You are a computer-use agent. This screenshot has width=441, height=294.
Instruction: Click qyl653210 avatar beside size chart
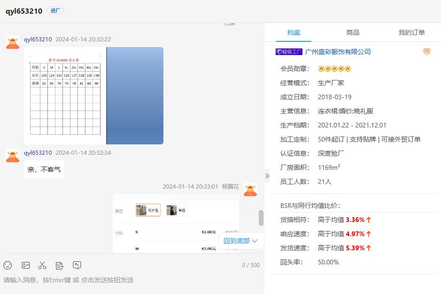pos(13,42)
